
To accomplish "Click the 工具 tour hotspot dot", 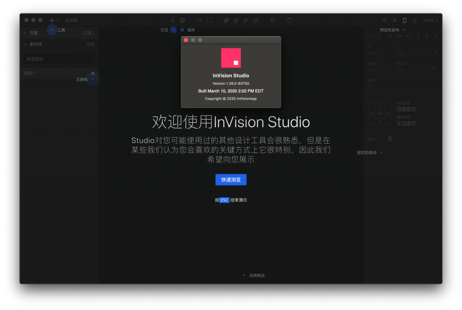I will pyautogui.click(x=52, y=30).
